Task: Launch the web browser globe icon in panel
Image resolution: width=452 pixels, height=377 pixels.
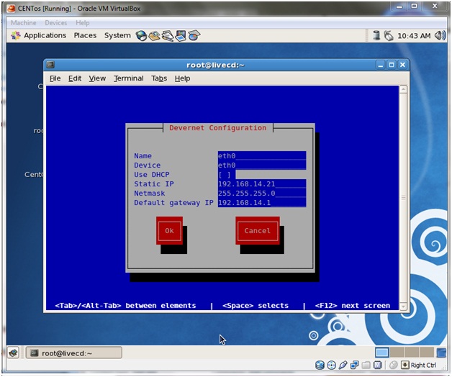Action: coord(141,36)
